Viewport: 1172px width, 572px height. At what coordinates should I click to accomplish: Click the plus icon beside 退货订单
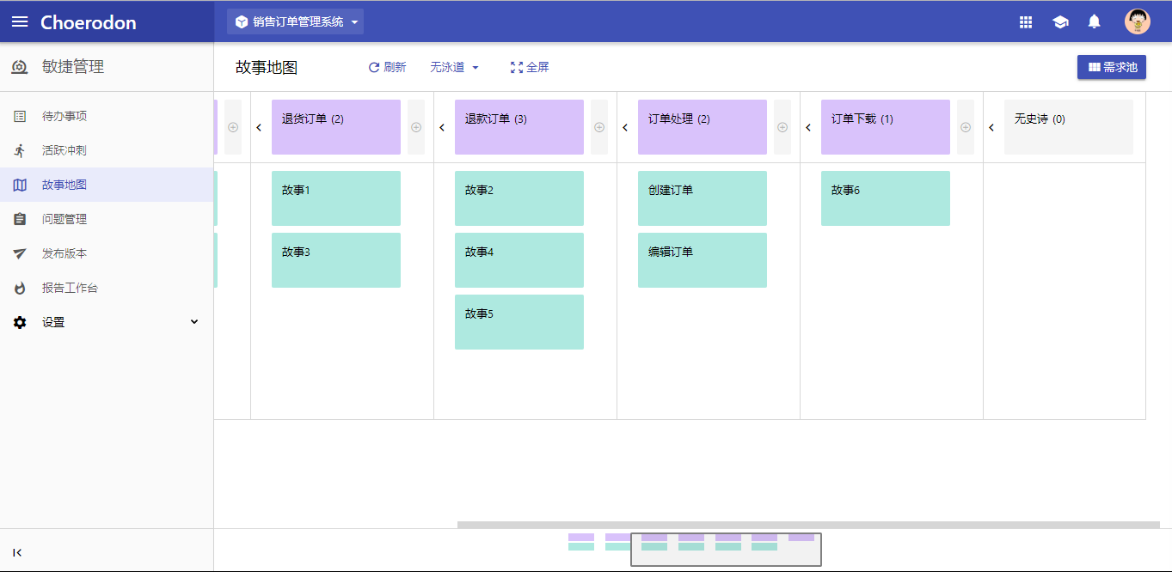tap(416, 127)
